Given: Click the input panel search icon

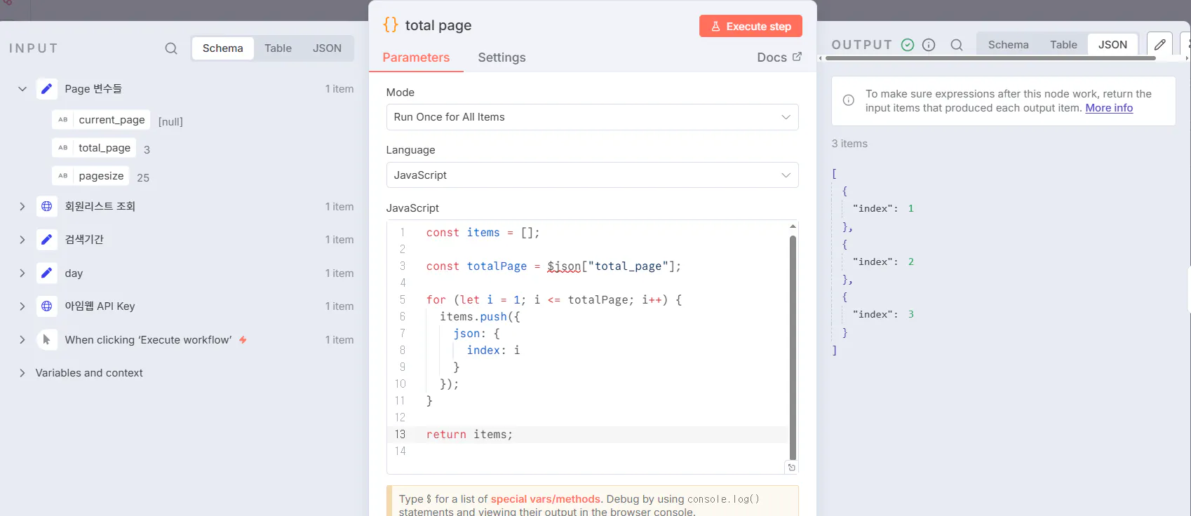Looking at the screenshot, I should click(171, 48).
